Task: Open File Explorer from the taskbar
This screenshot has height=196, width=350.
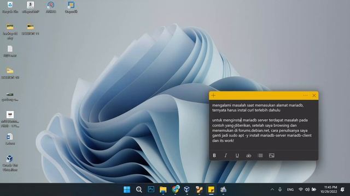Action: point(163,189)
